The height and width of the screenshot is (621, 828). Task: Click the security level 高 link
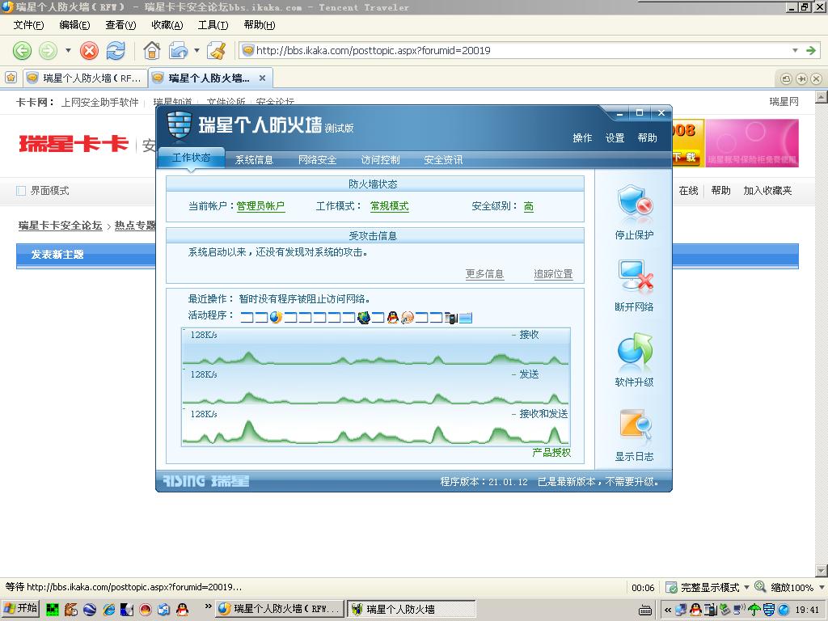coord(529,206)
